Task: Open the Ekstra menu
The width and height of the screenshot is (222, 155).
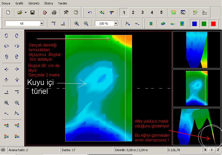Action: (49, 3)
